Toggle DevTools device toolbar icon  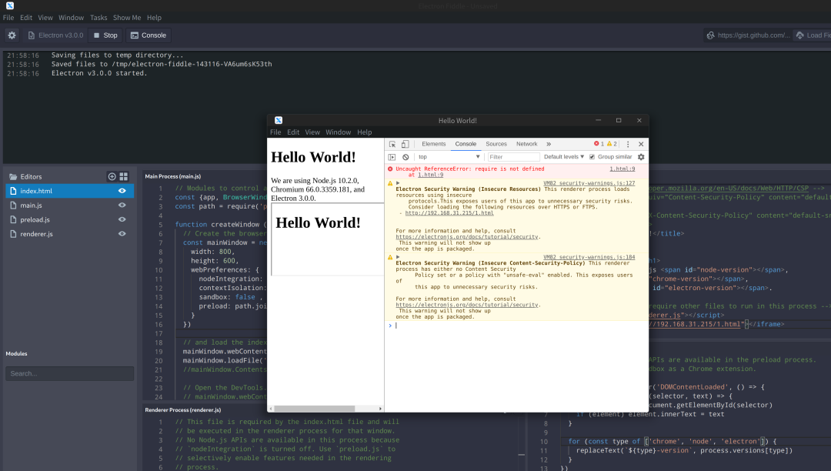click(x=405, y=144)
